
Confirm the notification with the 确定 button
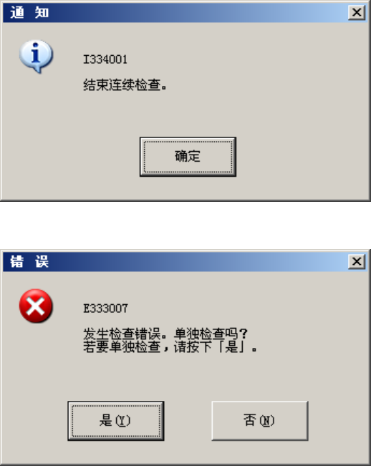coord(188,157)
